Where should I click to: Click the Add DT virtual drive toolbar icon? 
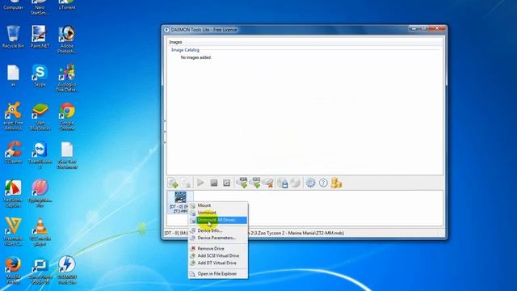[x=242, y=183]
